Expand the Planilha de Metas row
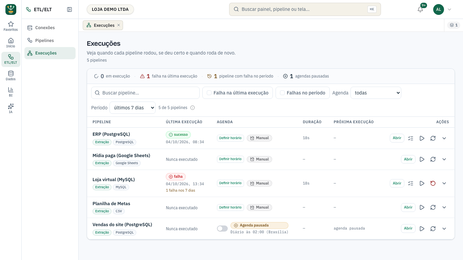 (x=444, y=207)
